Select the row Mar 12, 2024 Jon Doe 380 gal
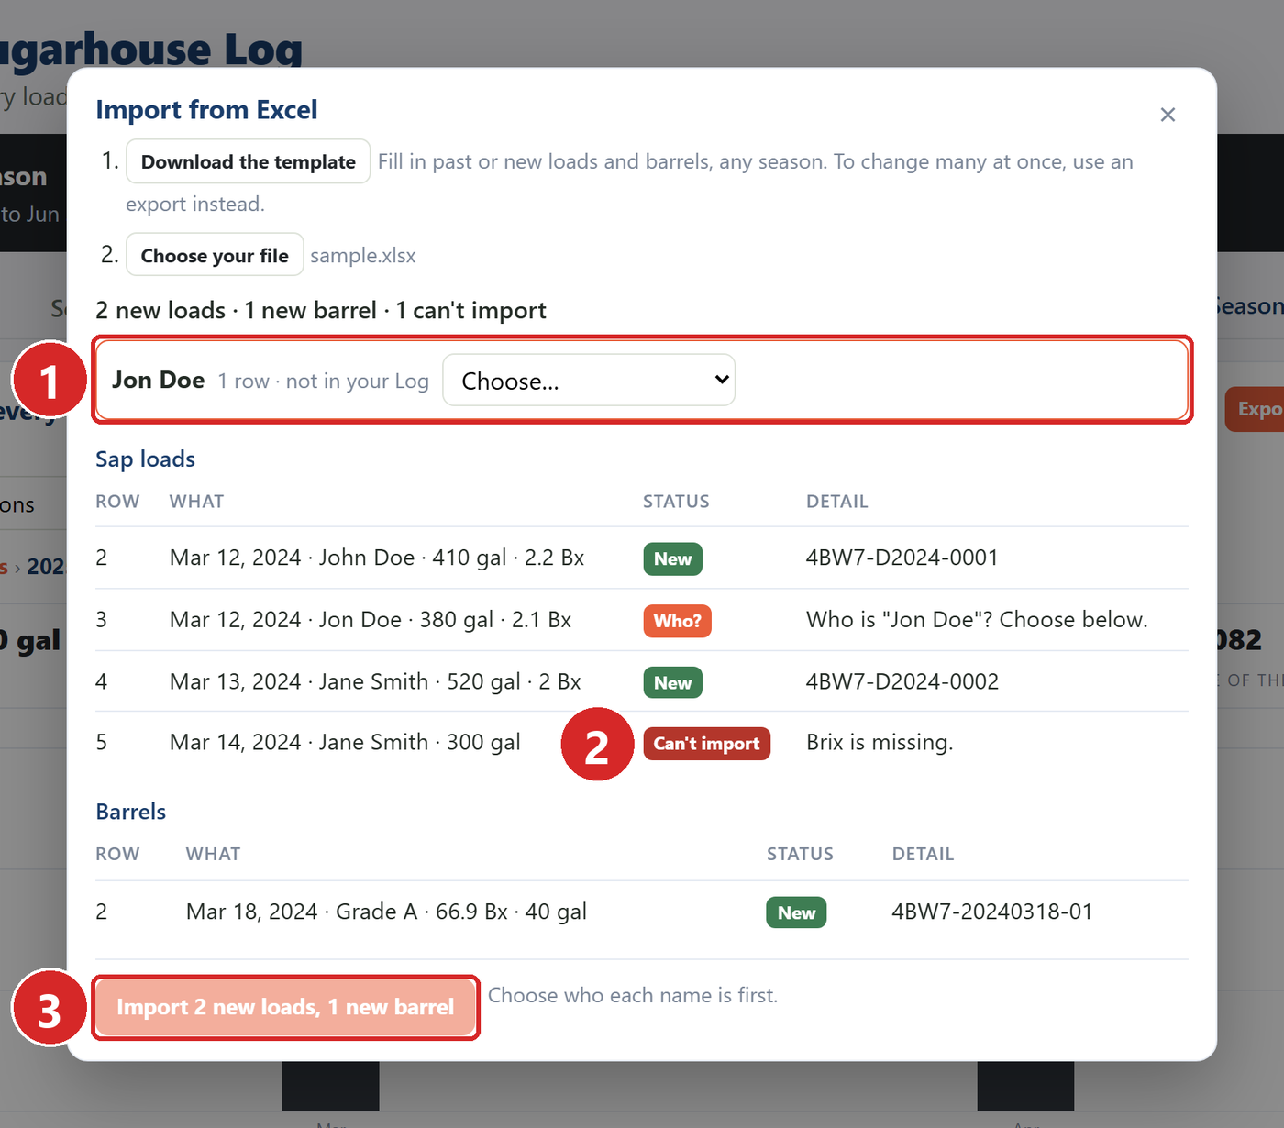This screenshot has width=1284, height=1128. click(642, 620)
